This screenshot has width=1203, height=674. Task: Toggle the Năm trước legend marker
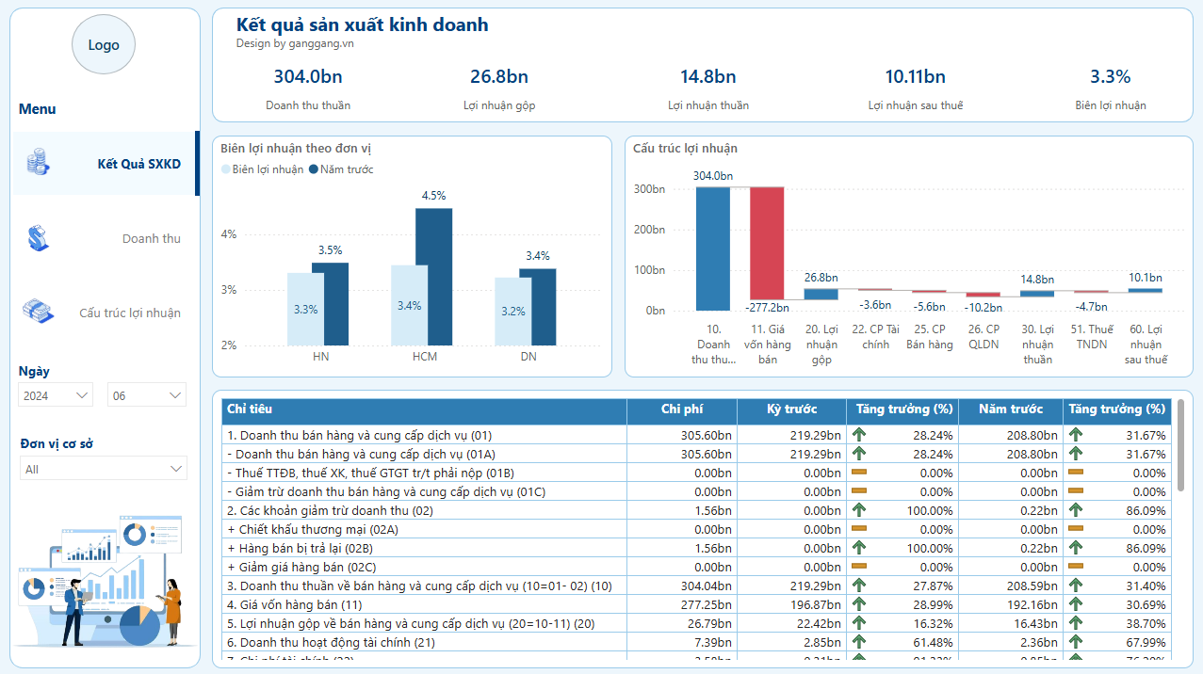pos(314,169)
